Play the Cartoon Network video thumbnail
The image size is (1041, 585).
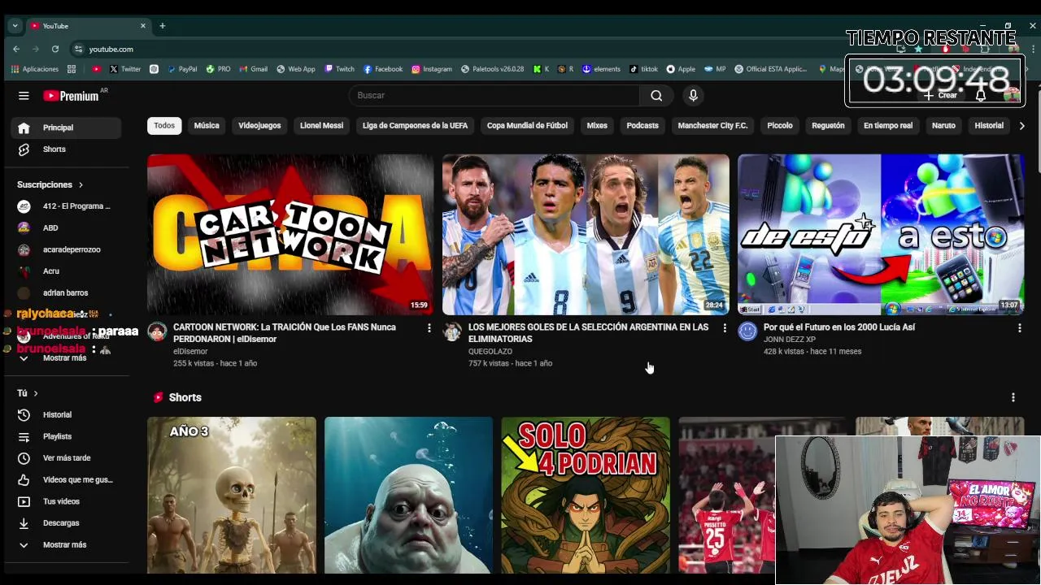tap(290, 234)
